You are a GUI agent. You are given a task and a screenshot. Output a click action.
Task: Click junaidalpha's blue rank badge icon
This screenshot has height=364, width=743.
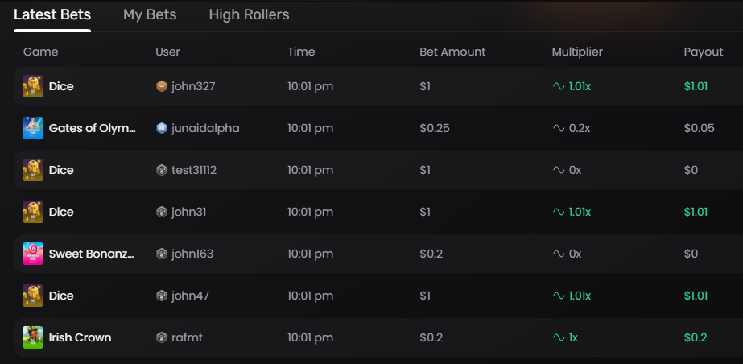[x=162, y=128]
